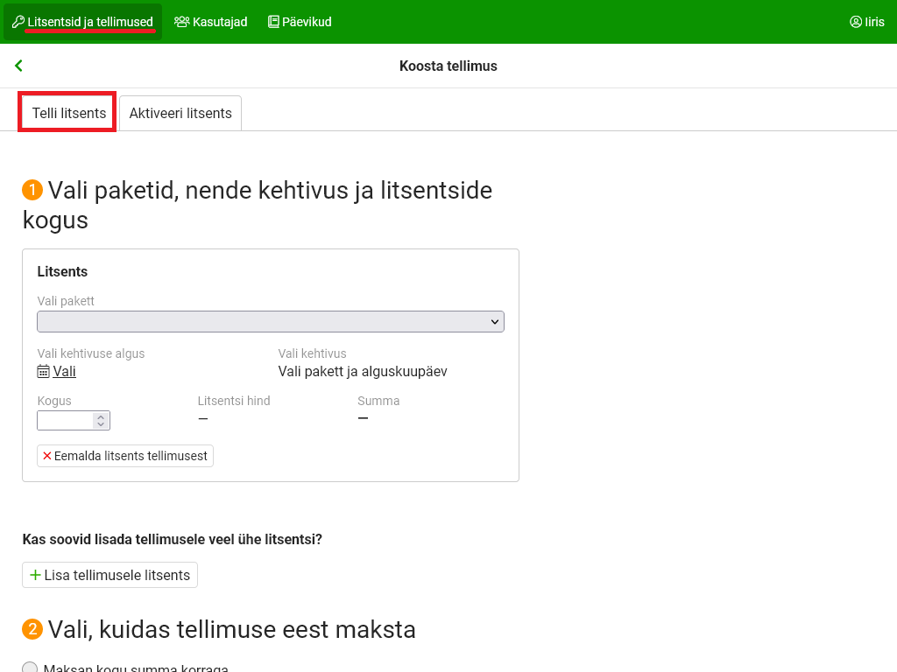Image resolution: width=897 pixels, height=672 pixels.
Task: Switch to the Aktiveeri litsents tab
Action: click(180, 113)
